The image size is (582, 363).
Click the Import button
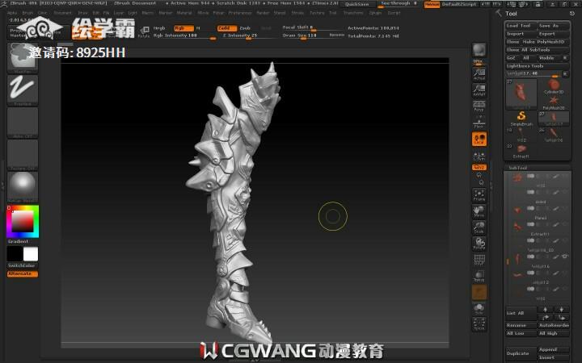[x=521, y=34]
